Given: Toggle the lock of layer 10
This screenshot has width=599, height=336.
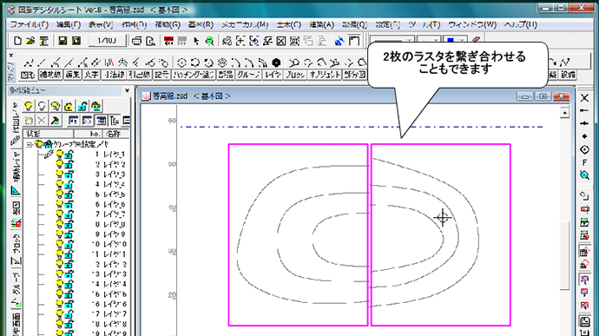Looking at the screenshot, I should point(69,244).
